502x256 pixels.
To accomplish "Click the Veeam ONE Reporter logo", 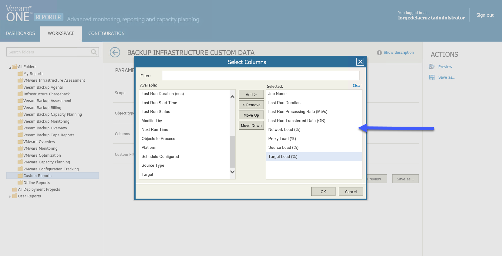I will pos(34,14).
